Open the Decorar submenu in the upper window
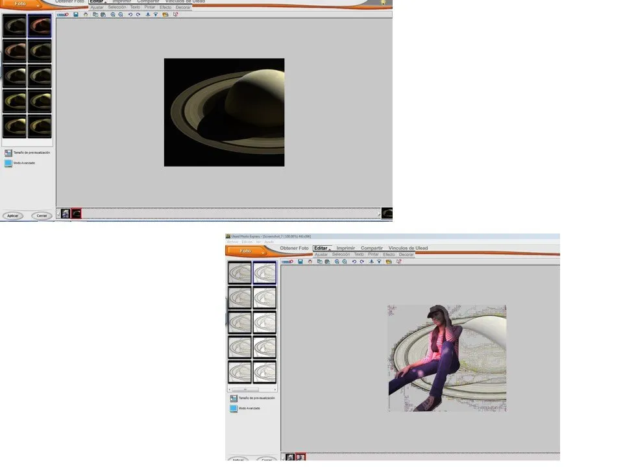This screenshot has width=623, height=467. tap(183, 8)
